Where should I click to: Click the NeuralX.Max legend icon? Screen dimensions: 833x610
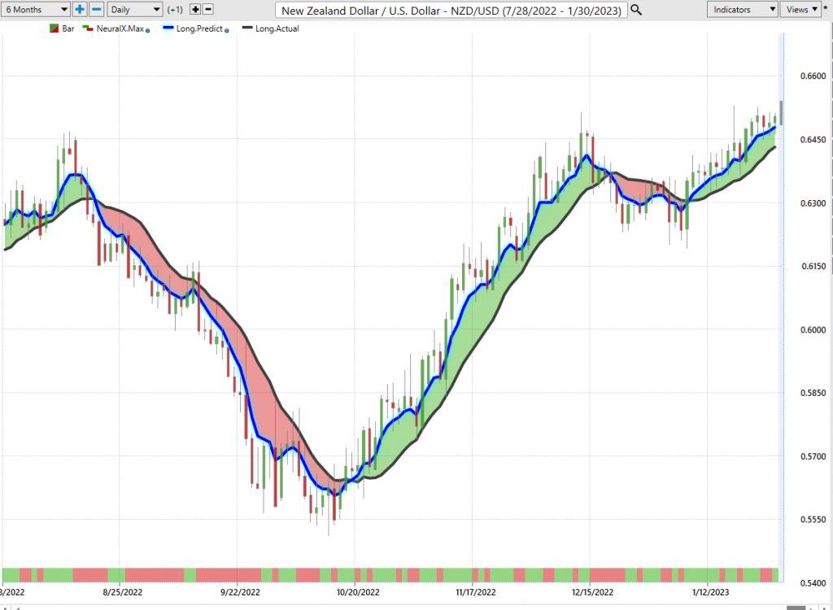(x=88, y=28)
